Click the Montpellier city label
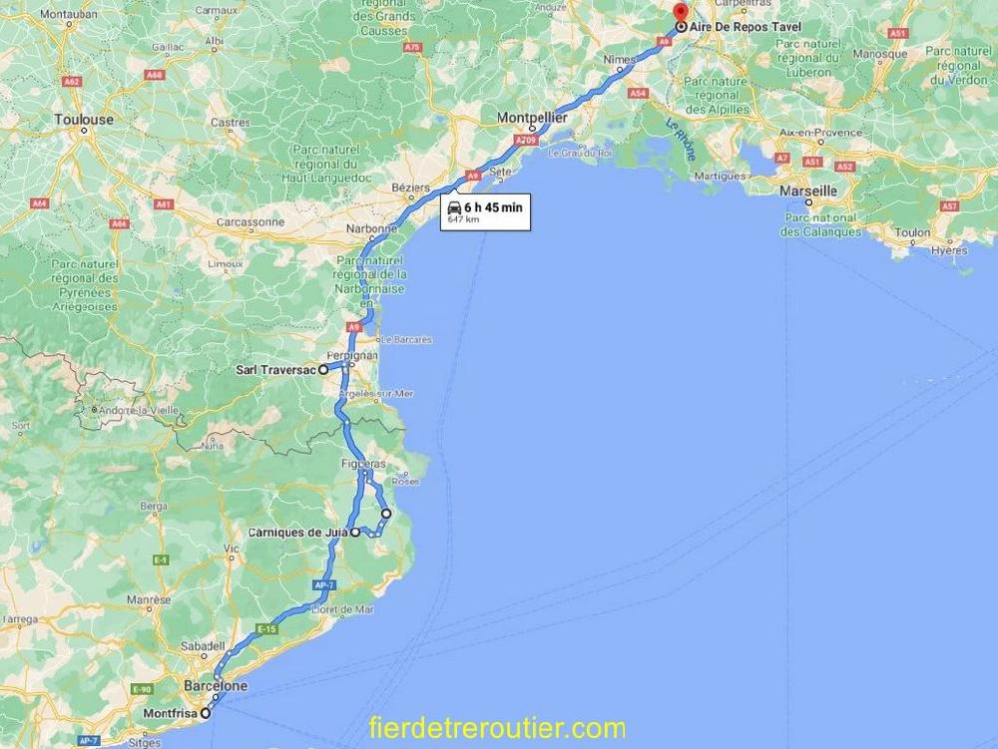The height and width of the screenshot is (749, 998). [532, 118]
